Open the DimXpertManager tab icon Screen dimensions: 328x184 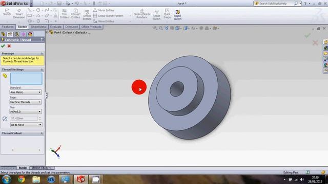point(23,34)
